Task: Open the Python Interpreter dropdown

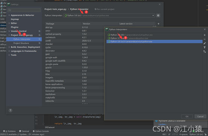Action: pyautogui.click(x=109, y=15)
